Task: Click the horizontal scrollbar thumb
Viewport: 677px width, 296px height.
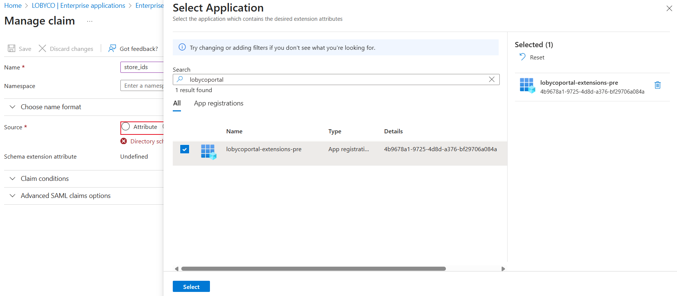Action: [313, 269]
